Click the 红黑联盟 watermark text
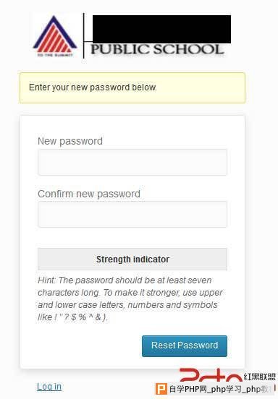The image size is (278, 399). click(x=260, y=377)
